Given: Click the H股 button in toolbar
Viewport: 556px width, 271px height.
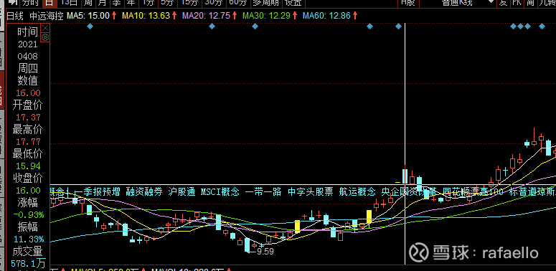Looking at the screenshot, I should 407,3.
